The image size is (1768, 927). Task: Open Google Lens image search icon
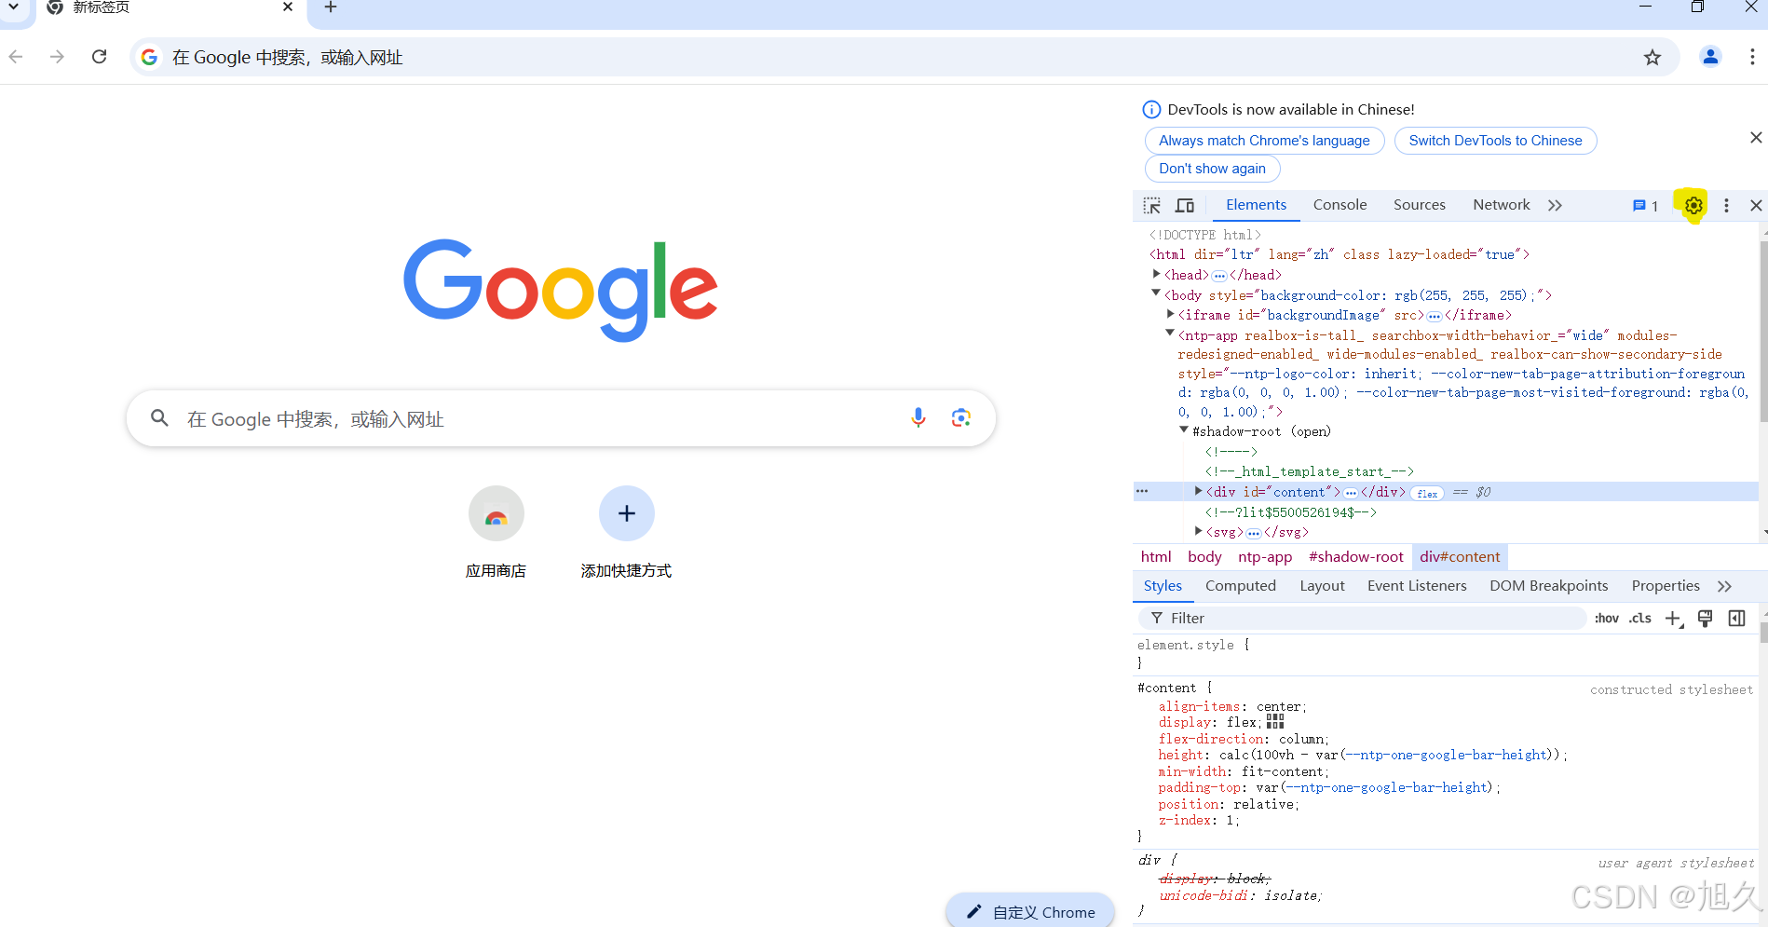[961, 418]
